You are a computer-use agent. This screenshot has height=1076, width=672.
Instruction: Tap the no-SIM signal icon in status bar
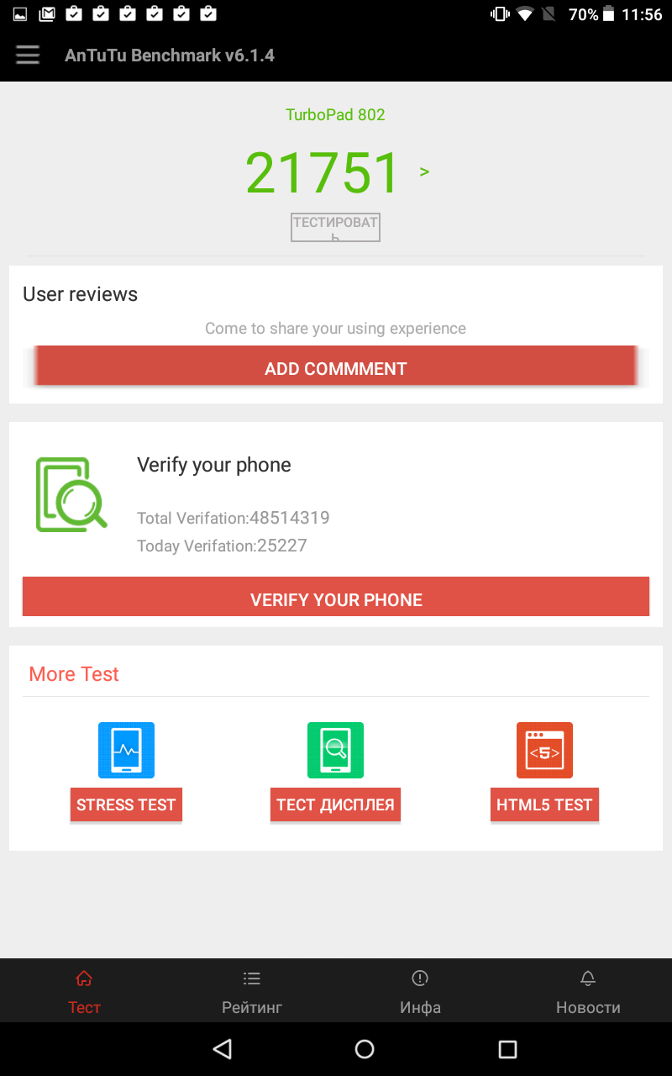point(549,14)
